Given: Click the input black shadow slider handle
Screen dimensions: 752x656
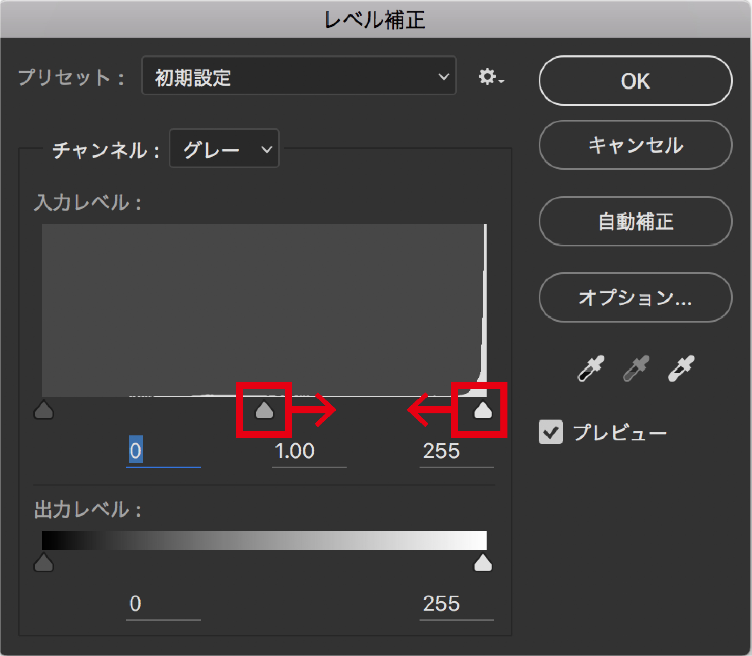Looking at the screenshot, I should tap(44, 410).
